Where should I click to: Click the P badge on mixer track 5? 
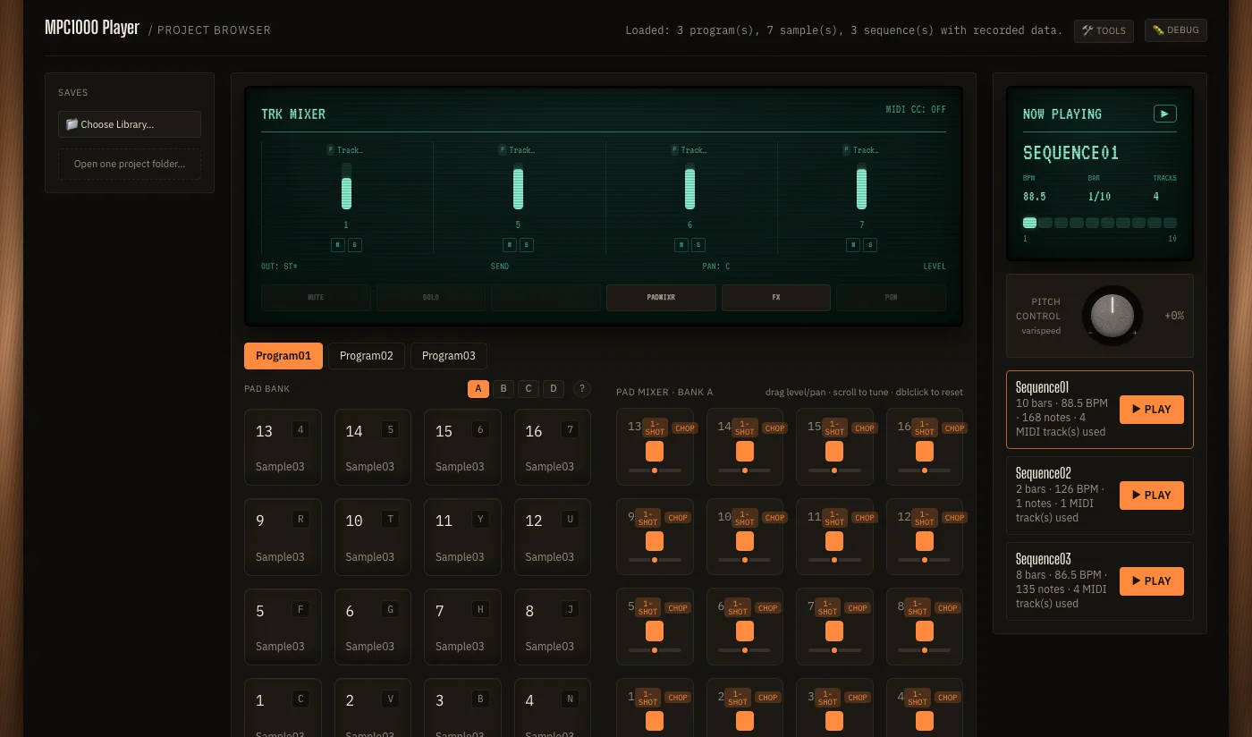pos(503,150)
